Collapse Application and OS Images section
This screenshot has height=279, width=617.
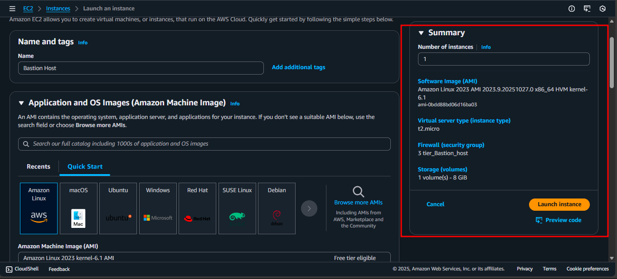pos(21,103)
